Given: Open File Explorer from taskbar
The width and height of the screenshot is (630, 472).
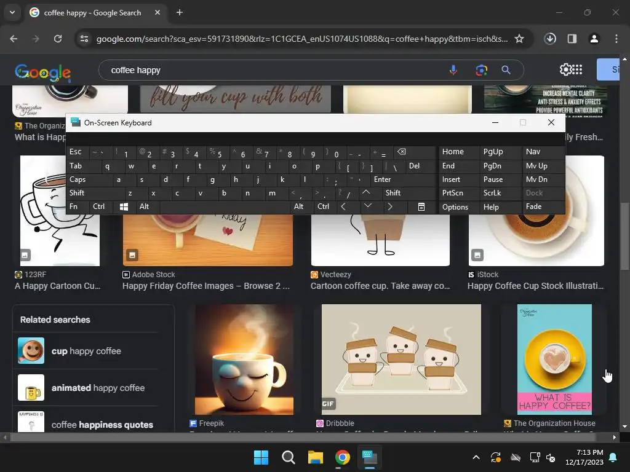Looking at the screenshot, I should click(316, 457).
